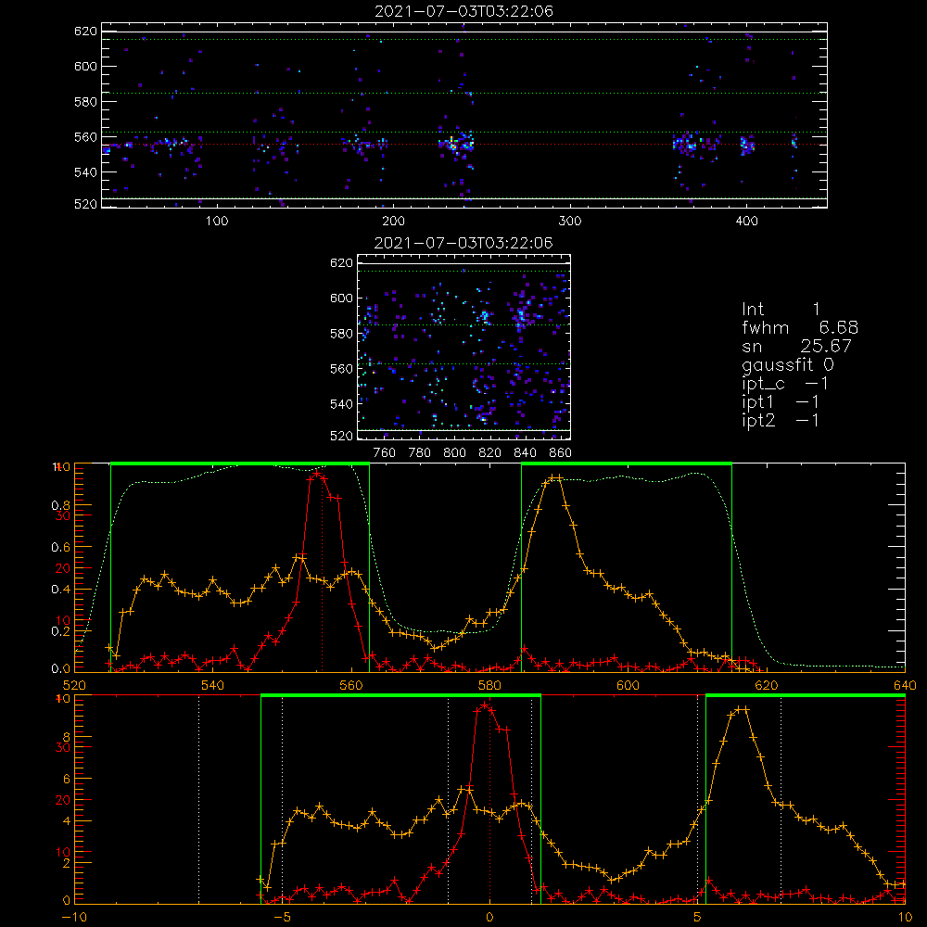This screenshot has height=927, width=927.
Task: Click y-axis label 0.6 on profile plot
Action: 61,548
